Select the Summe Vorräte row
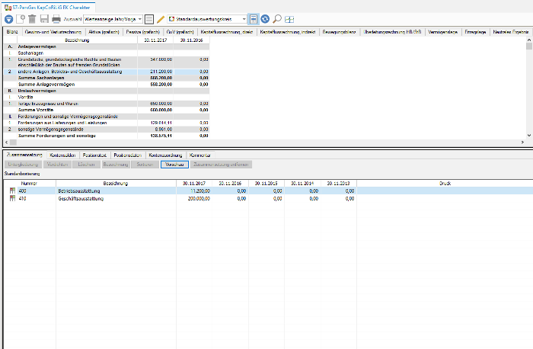Viewport: 533px width, 349px height. [107, 110]
